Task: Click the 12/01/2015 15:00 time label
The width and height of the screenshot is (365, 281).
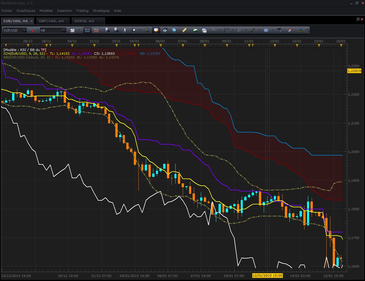Action: click(268, 276)
